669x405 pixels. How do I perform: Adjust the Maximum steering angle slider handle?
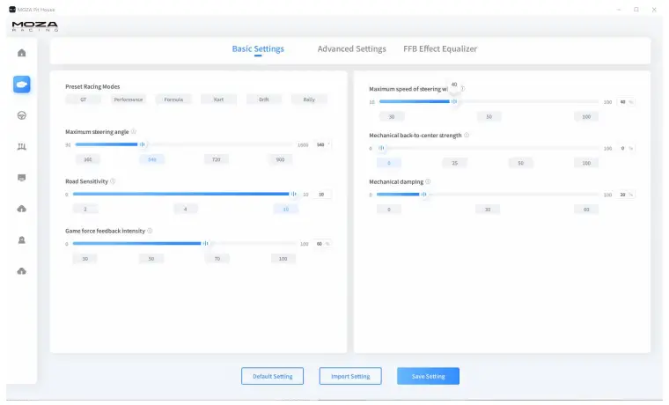(142, 144)
